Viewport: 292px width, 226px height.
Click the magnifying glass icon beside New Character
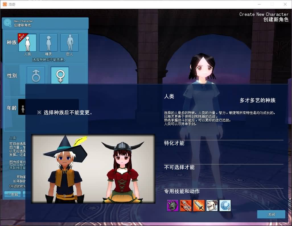click(x=7, y=23)
